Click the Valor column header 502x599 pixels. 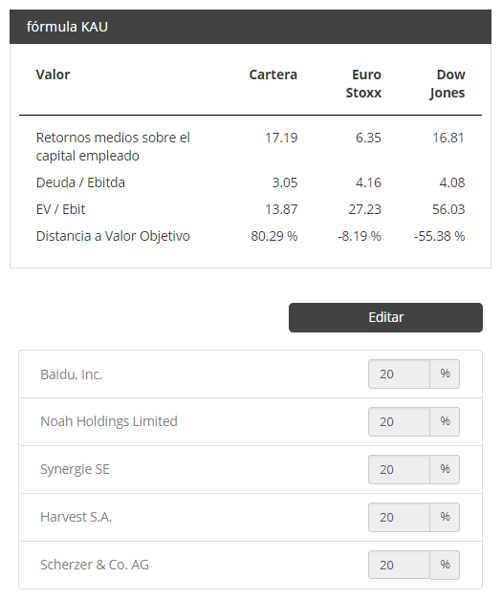coord(53,75)
